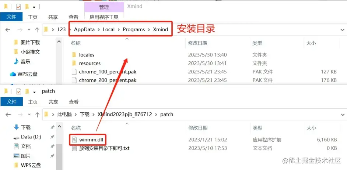Click 此电脑 in the patch breadcrumb
This screenshot has height=170, width=347.
click(x=64, y=114)
